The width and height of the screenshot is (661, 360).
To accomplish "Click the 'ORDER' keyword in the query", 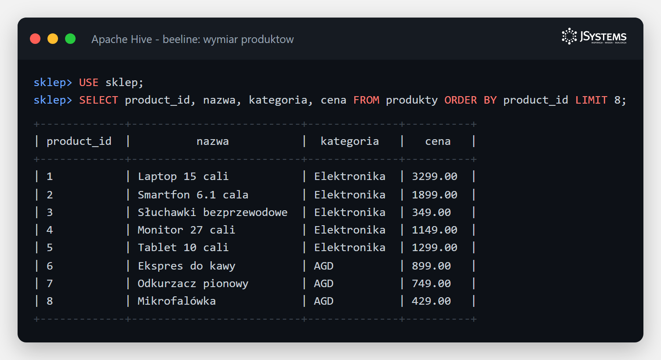I will tap(461, 100).
